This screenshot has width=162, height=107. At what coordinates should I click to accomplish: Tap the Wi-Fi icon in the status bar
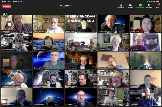pyautogui.click(x=152, y=1)
